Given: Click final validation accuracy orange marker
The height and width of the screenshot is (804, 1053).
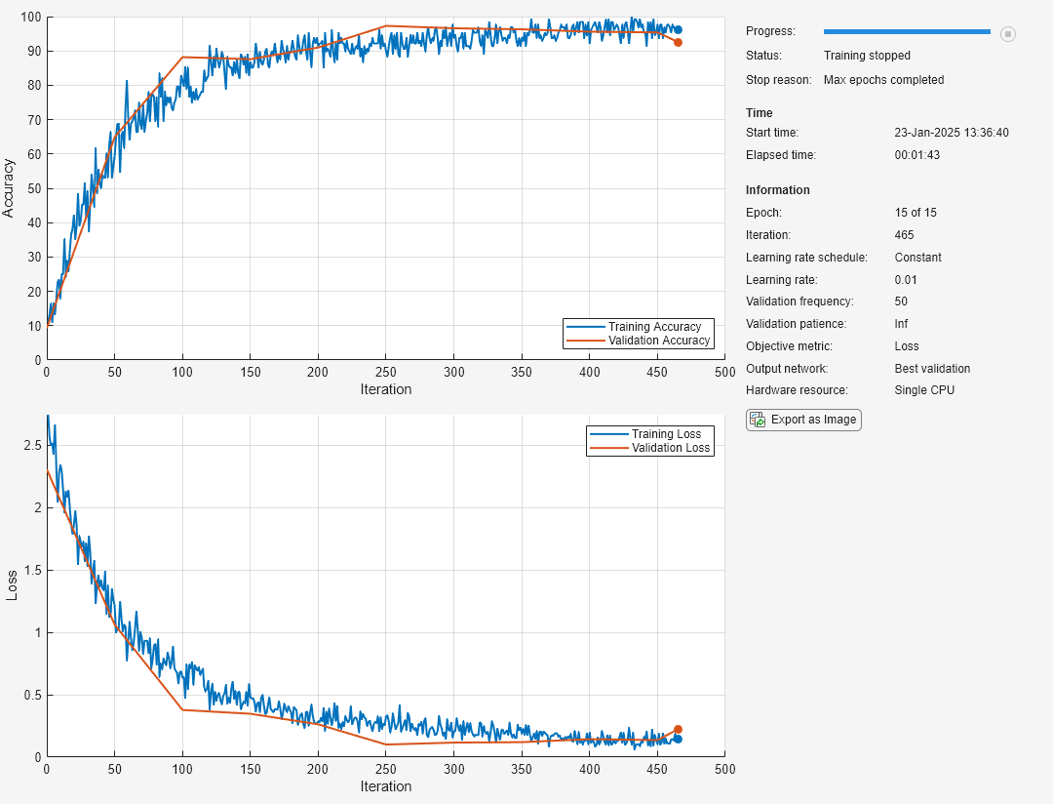Looking at the screenshot, I should (678, 42).
